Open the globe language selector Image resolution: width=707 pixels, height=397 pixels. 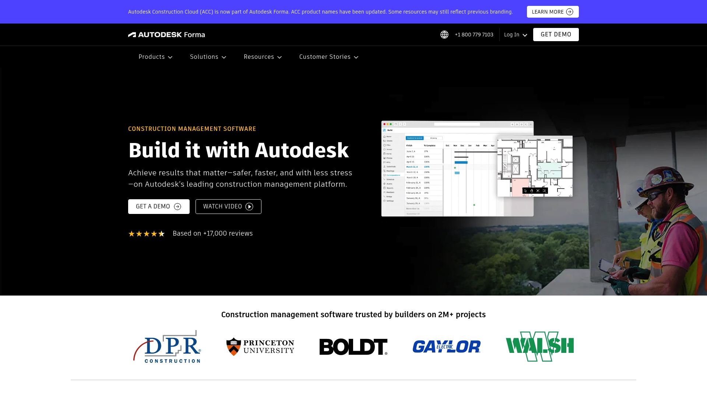444,35
